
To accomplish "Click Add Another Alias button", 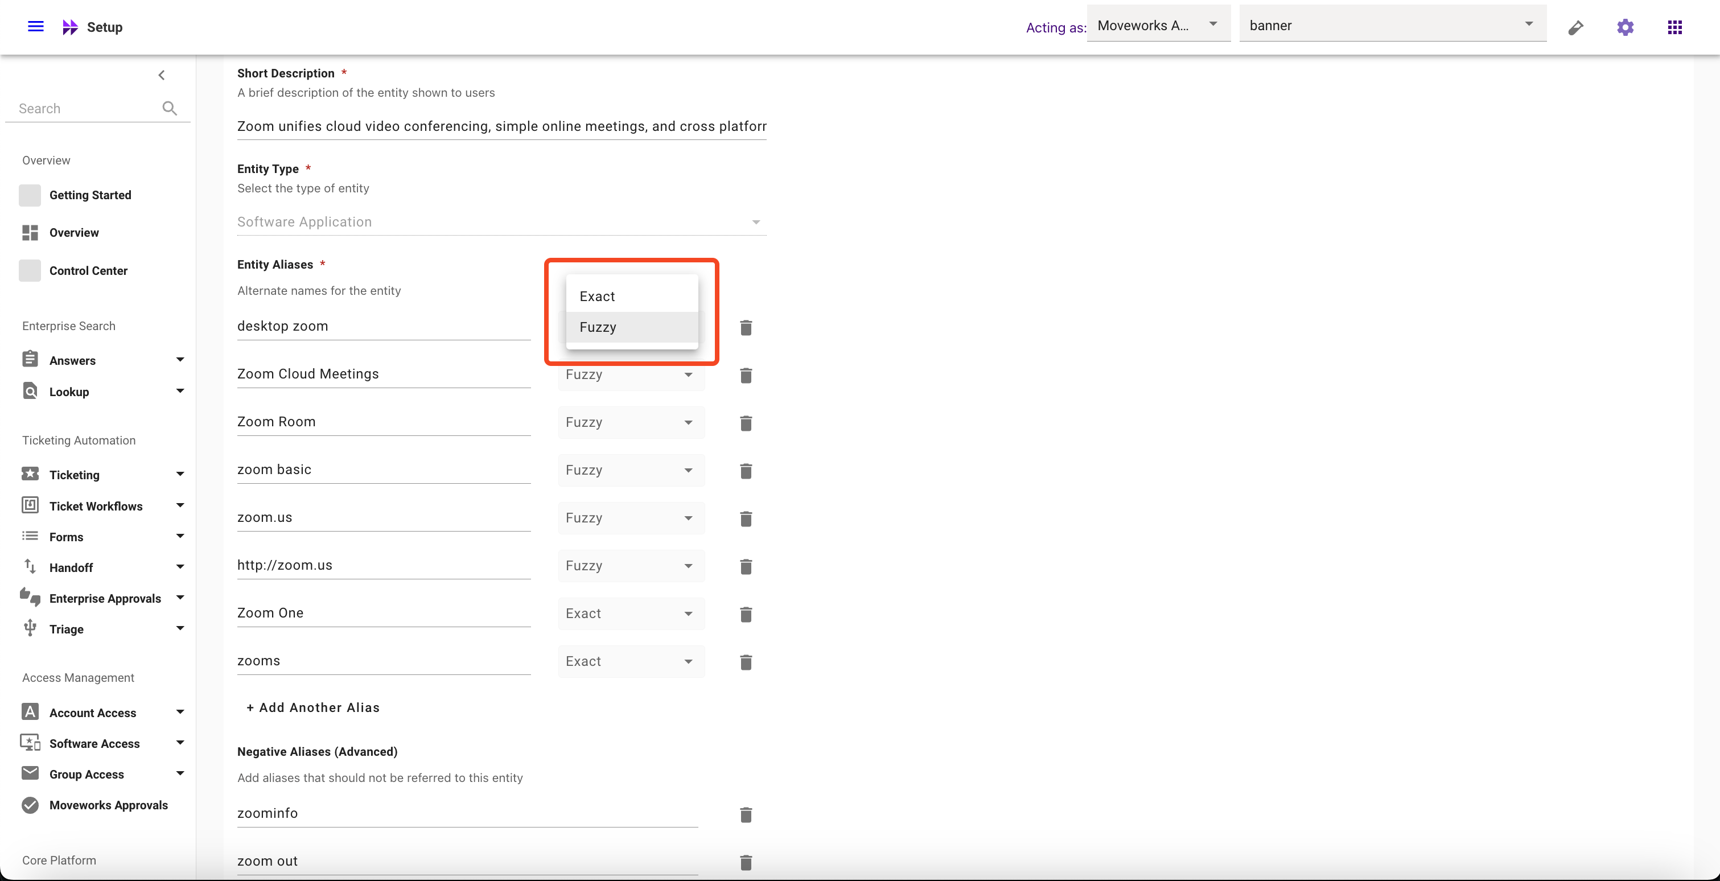I will 312,707.
